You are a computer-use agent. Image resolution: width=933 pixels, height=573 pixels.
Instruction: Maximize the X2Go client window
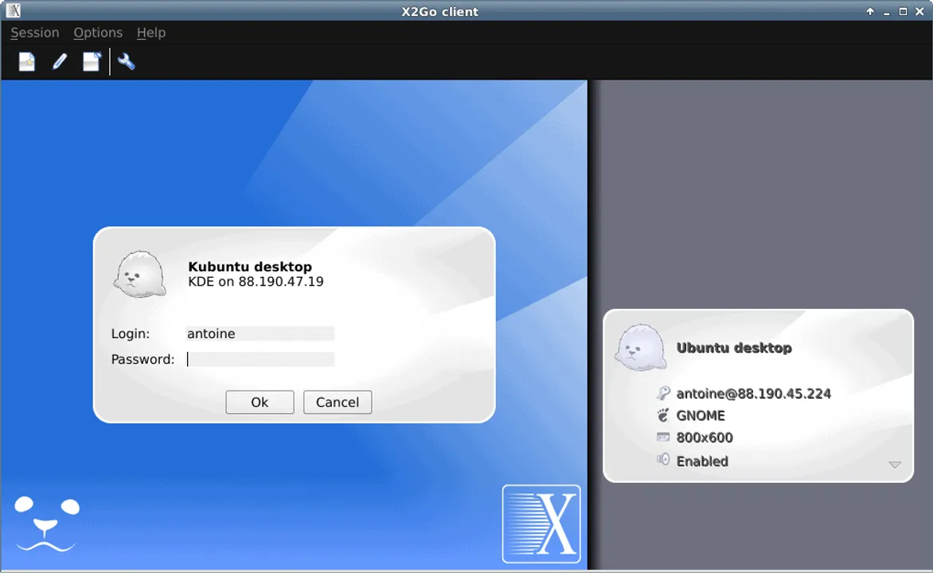903,11
